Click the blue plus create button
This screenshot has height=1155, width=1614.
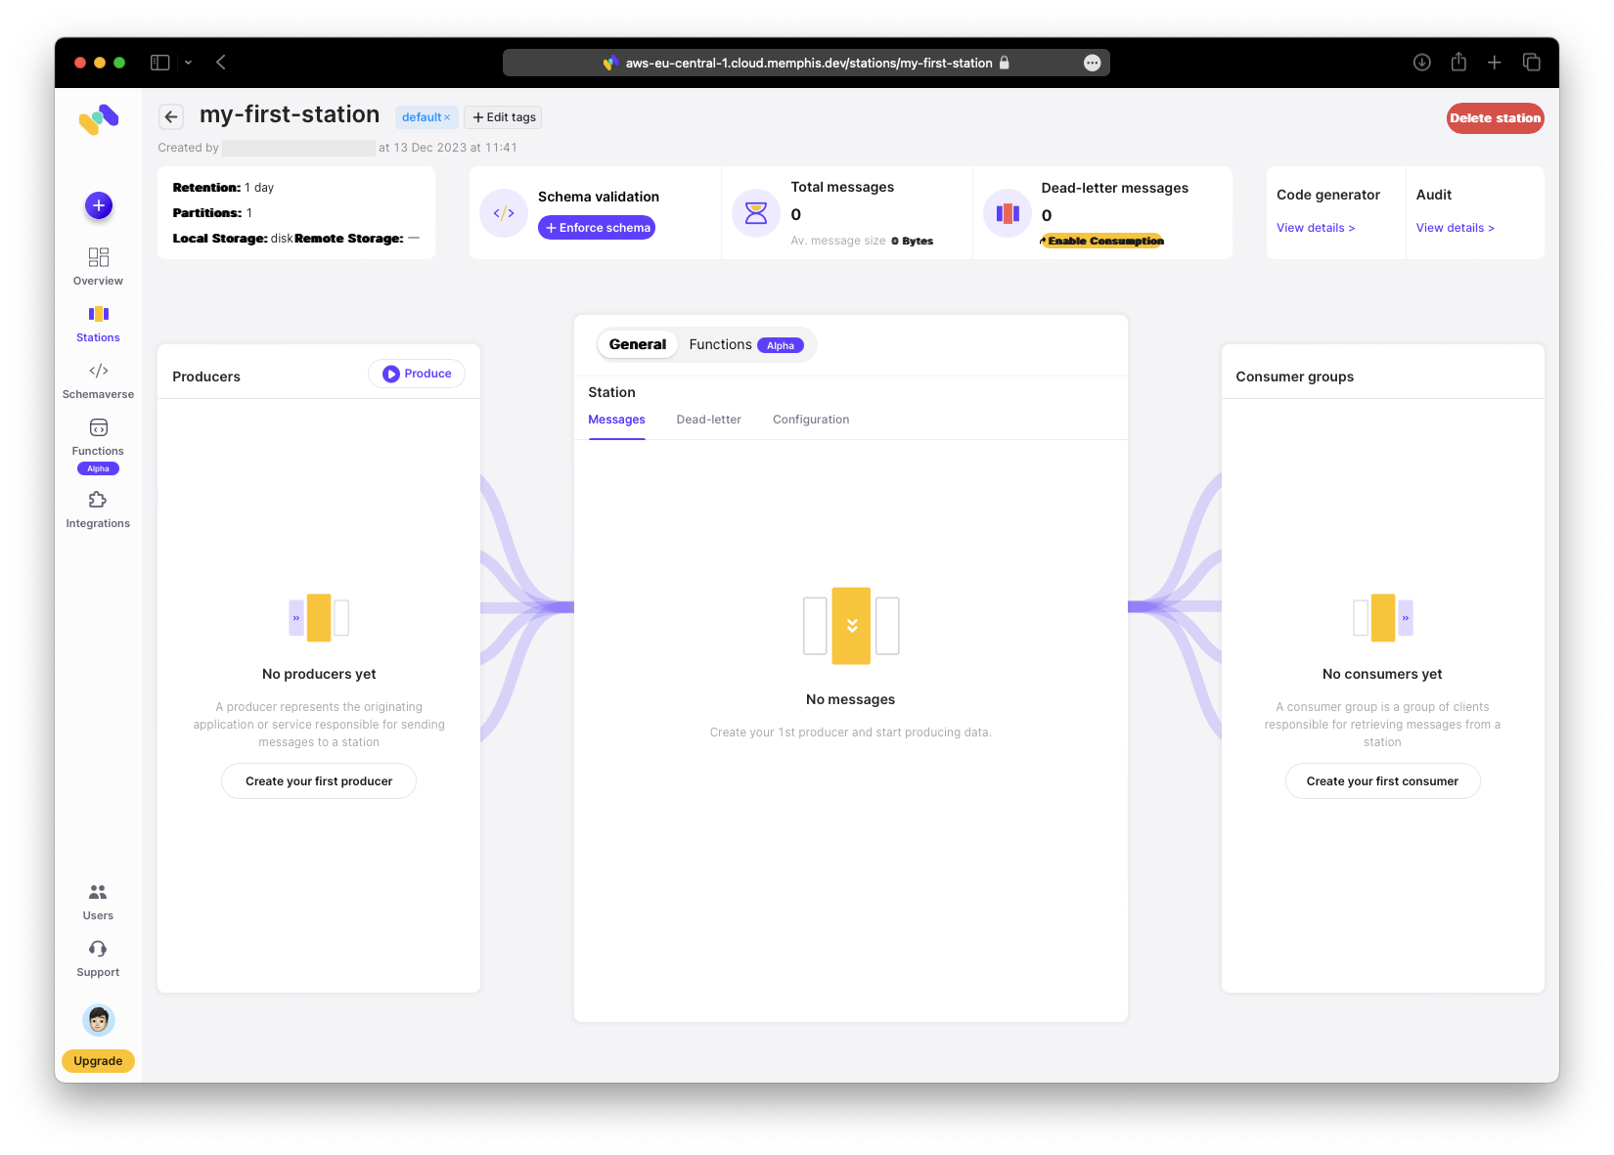pos(99,205)
